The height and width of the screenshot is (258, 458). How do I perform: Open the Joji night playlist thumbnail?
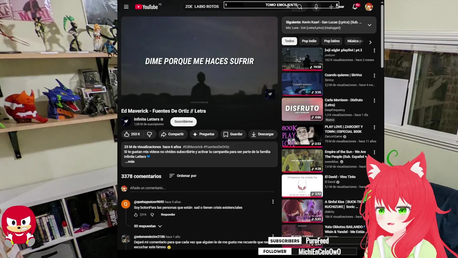(x=302, y=59)
